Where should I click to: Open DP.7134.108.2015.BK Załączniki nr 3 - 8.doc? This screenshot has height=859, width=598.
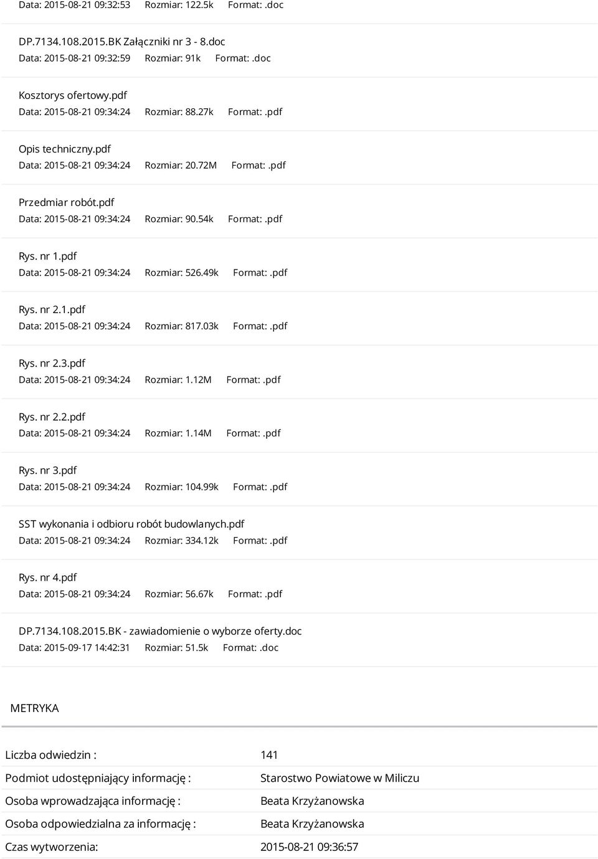121,42
